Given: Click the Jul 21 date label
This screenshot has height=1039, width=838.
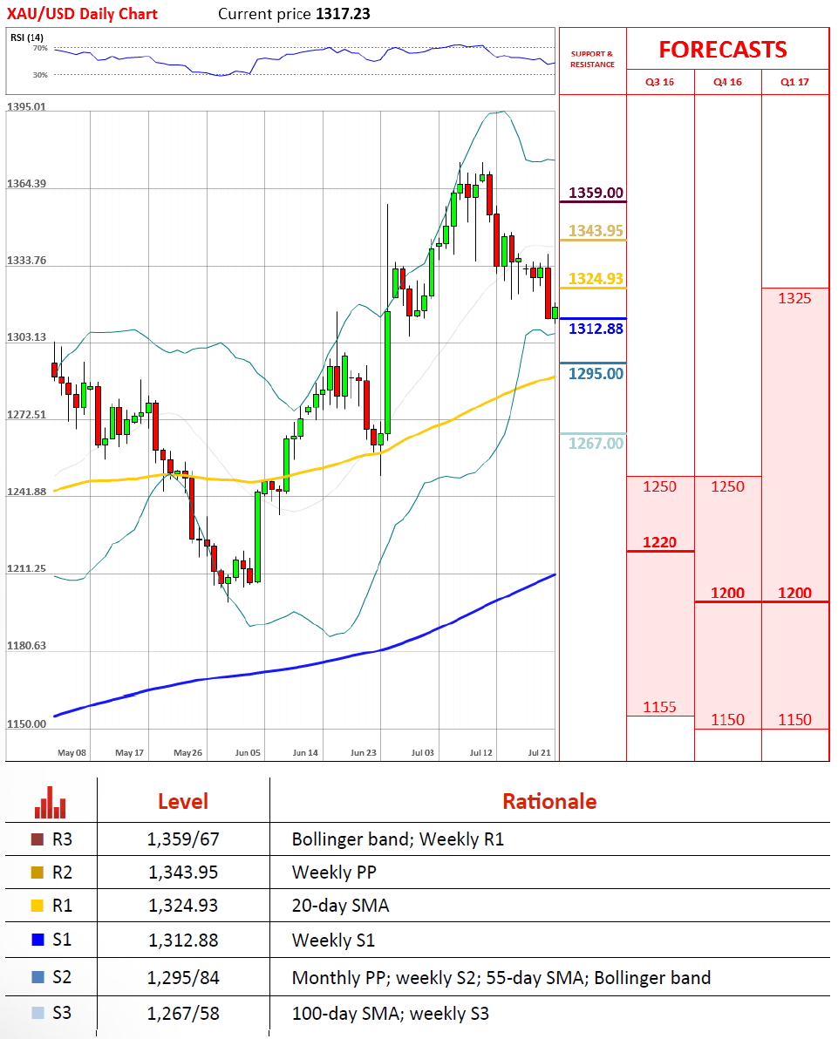Looking at the screenshot, I should 539,753.
